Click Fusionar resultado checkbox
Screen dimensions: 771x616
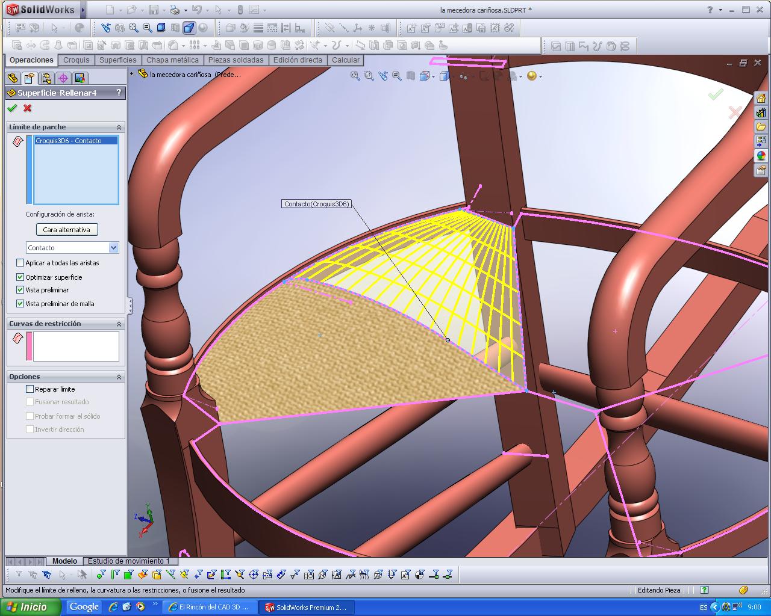coord(30,402)
